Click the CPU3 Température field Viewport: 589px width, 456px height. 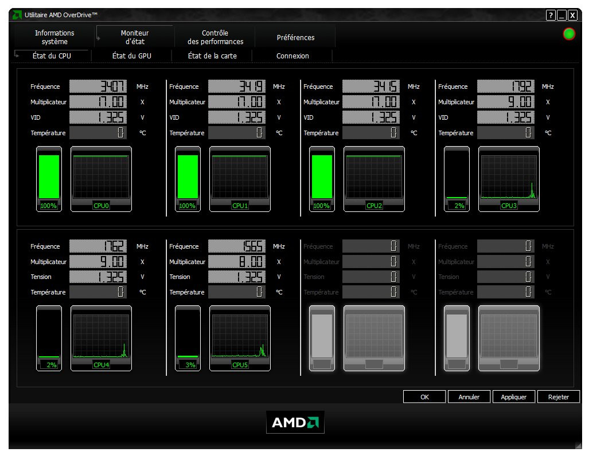point(506,132)
